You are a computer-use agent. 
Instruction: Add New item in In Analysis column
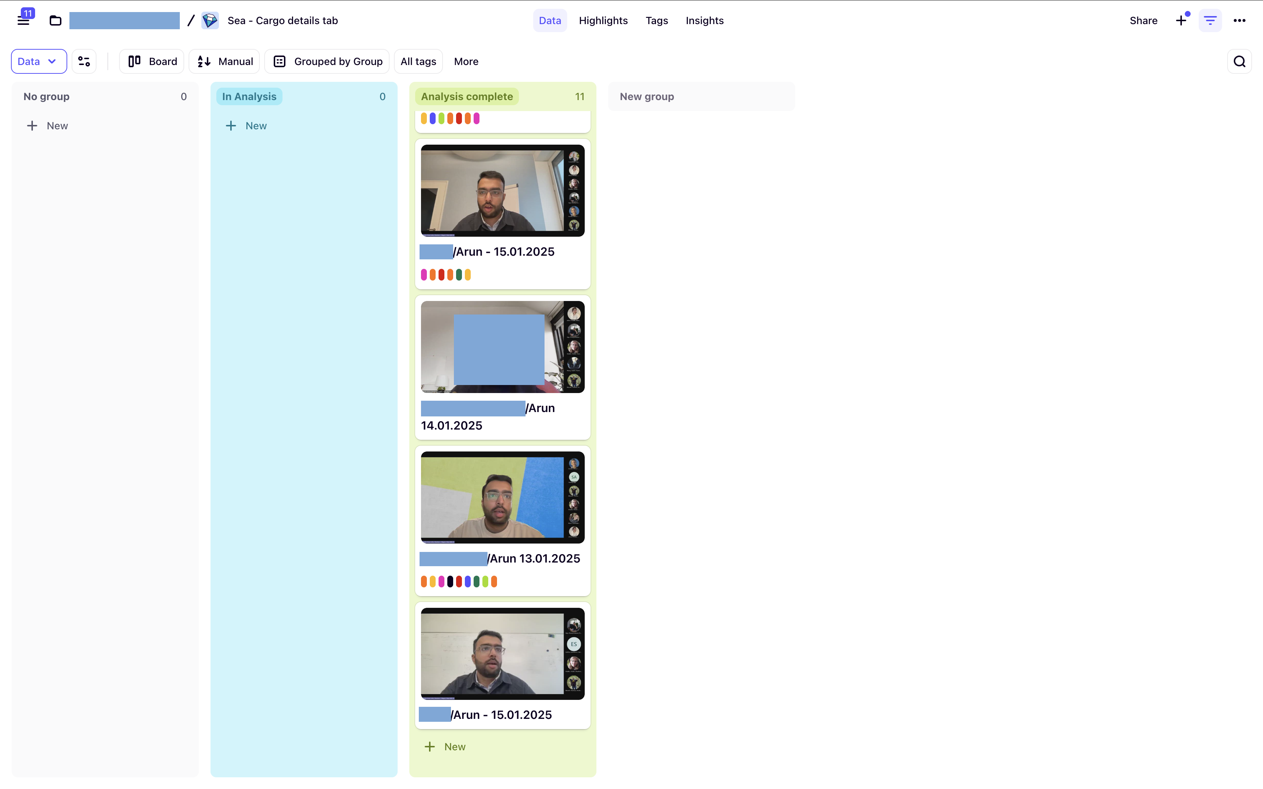tap(246, 126)
